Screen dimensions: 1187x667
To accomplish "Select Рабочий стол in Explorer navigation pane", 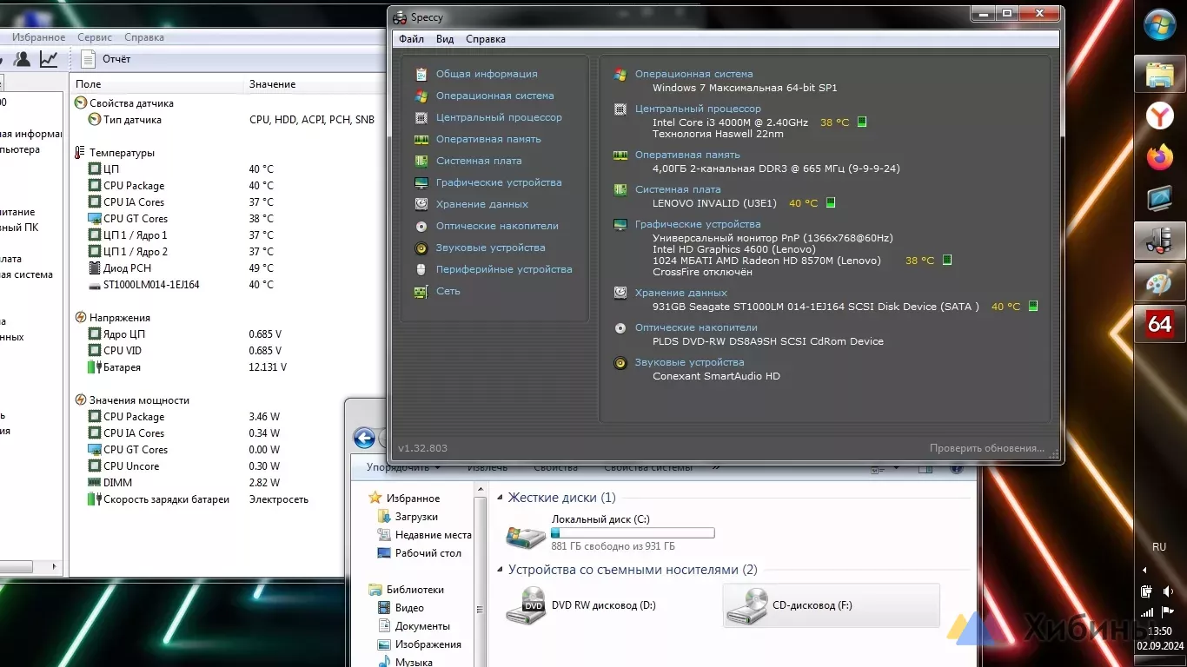I will pos(428,553).
